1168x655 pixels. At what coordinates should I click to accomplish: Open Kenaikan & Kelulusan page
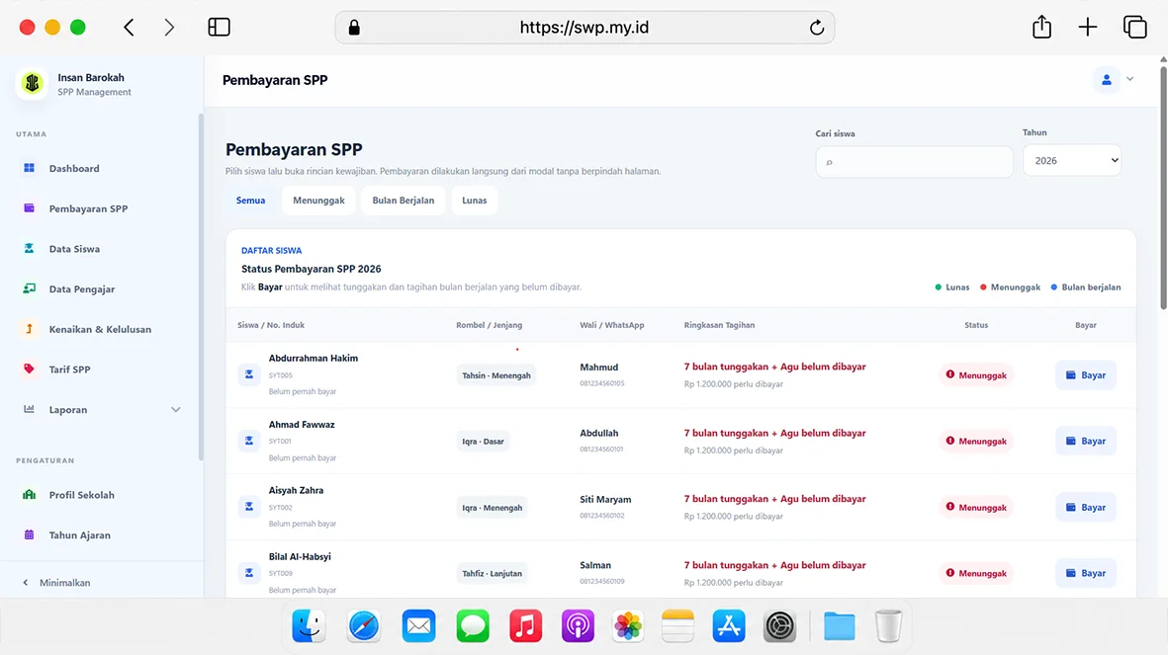point(102,329)
